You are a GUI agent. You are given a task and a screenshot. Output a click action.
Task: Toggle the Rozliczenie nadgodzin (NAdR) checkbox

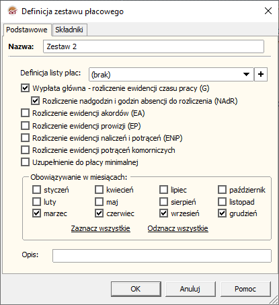(x=35, y=101)
